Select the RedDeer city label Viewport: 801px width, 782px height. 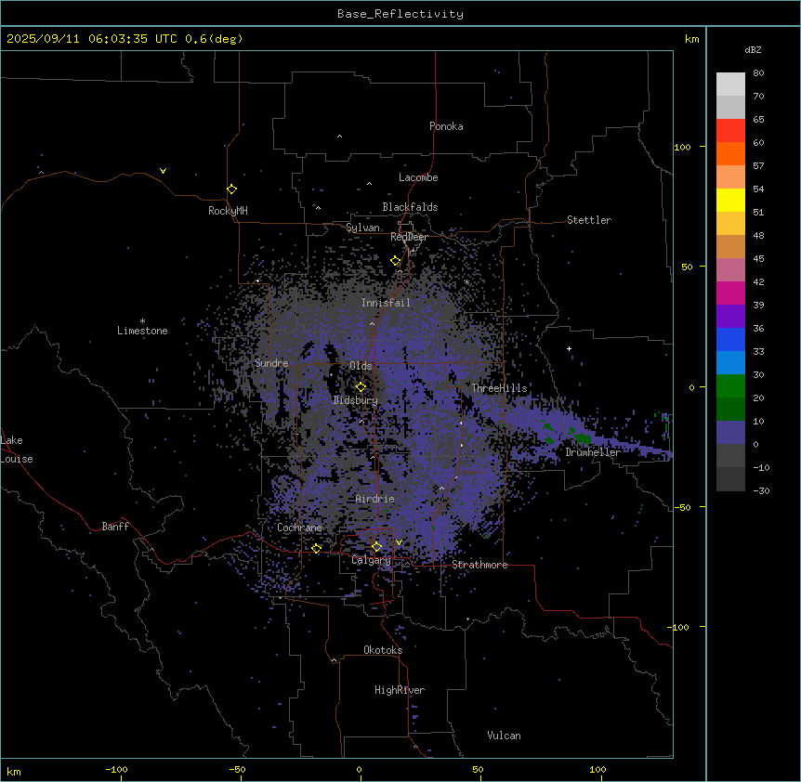pyautogui.click(x=409, y=237)
